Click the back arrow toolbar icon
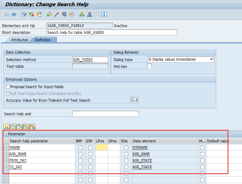 point(6,14)
